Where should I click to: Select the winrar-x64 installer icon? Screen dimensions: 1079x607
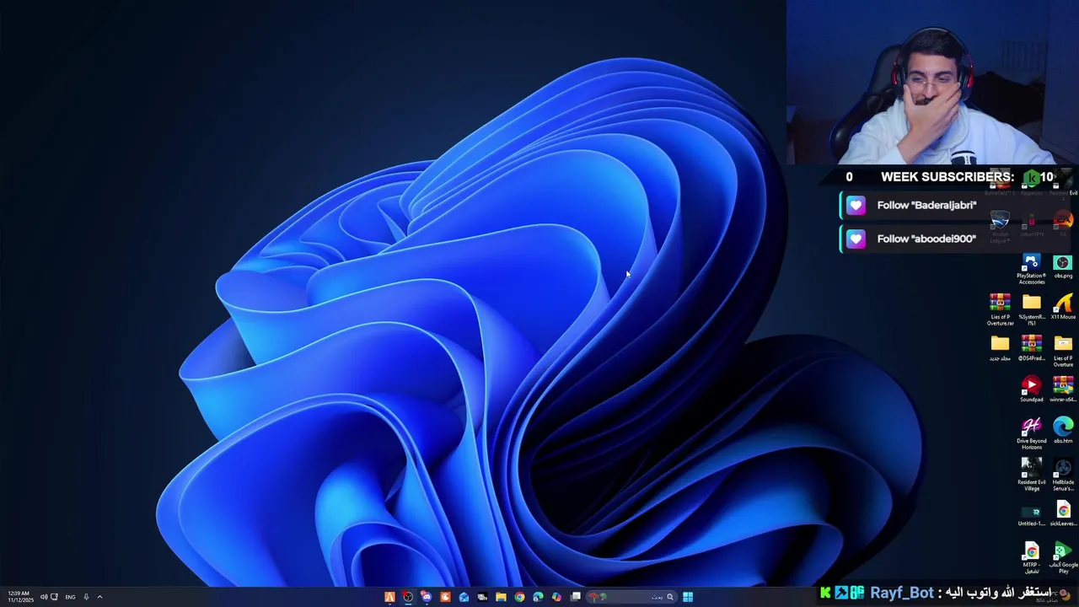tap(1063, 389)
